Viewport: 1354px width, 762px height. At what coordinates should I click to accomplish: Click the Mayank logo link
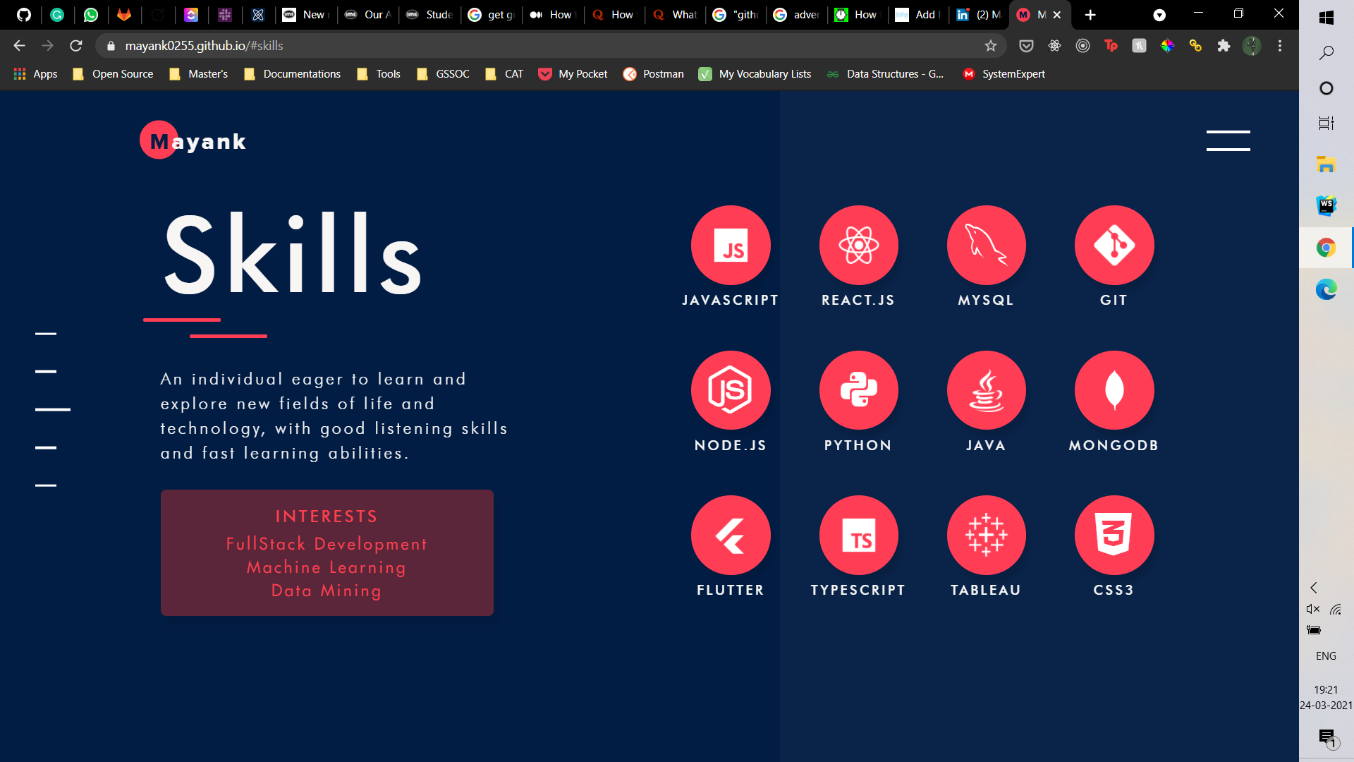coord(193,141)
